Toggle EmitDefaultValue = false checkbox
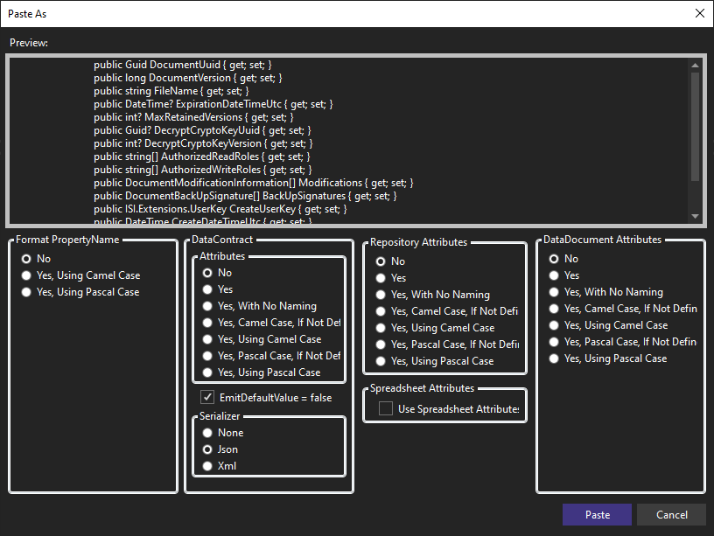 pyautogui.click(x=207, y=397)
